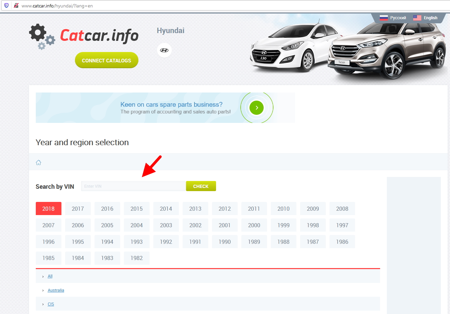This screenshot has height=314, width=450.
Task: Click the browser shield icon in address bar
Action: [6, 5]
